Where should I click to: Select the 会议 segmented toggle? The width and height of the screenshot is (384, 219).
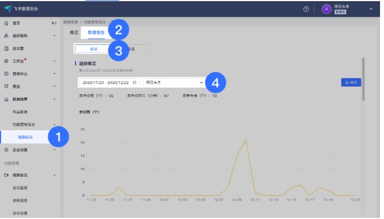click(94, 49)
